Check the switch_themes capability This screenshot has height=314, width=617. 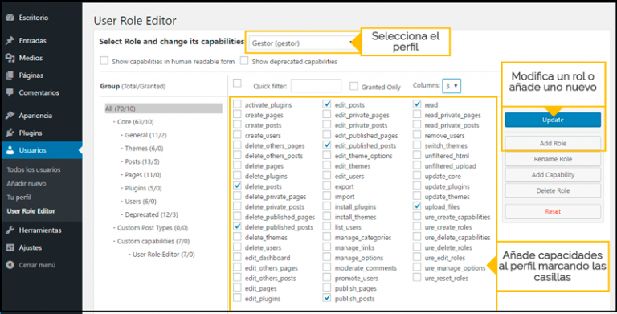pos(417,145)
